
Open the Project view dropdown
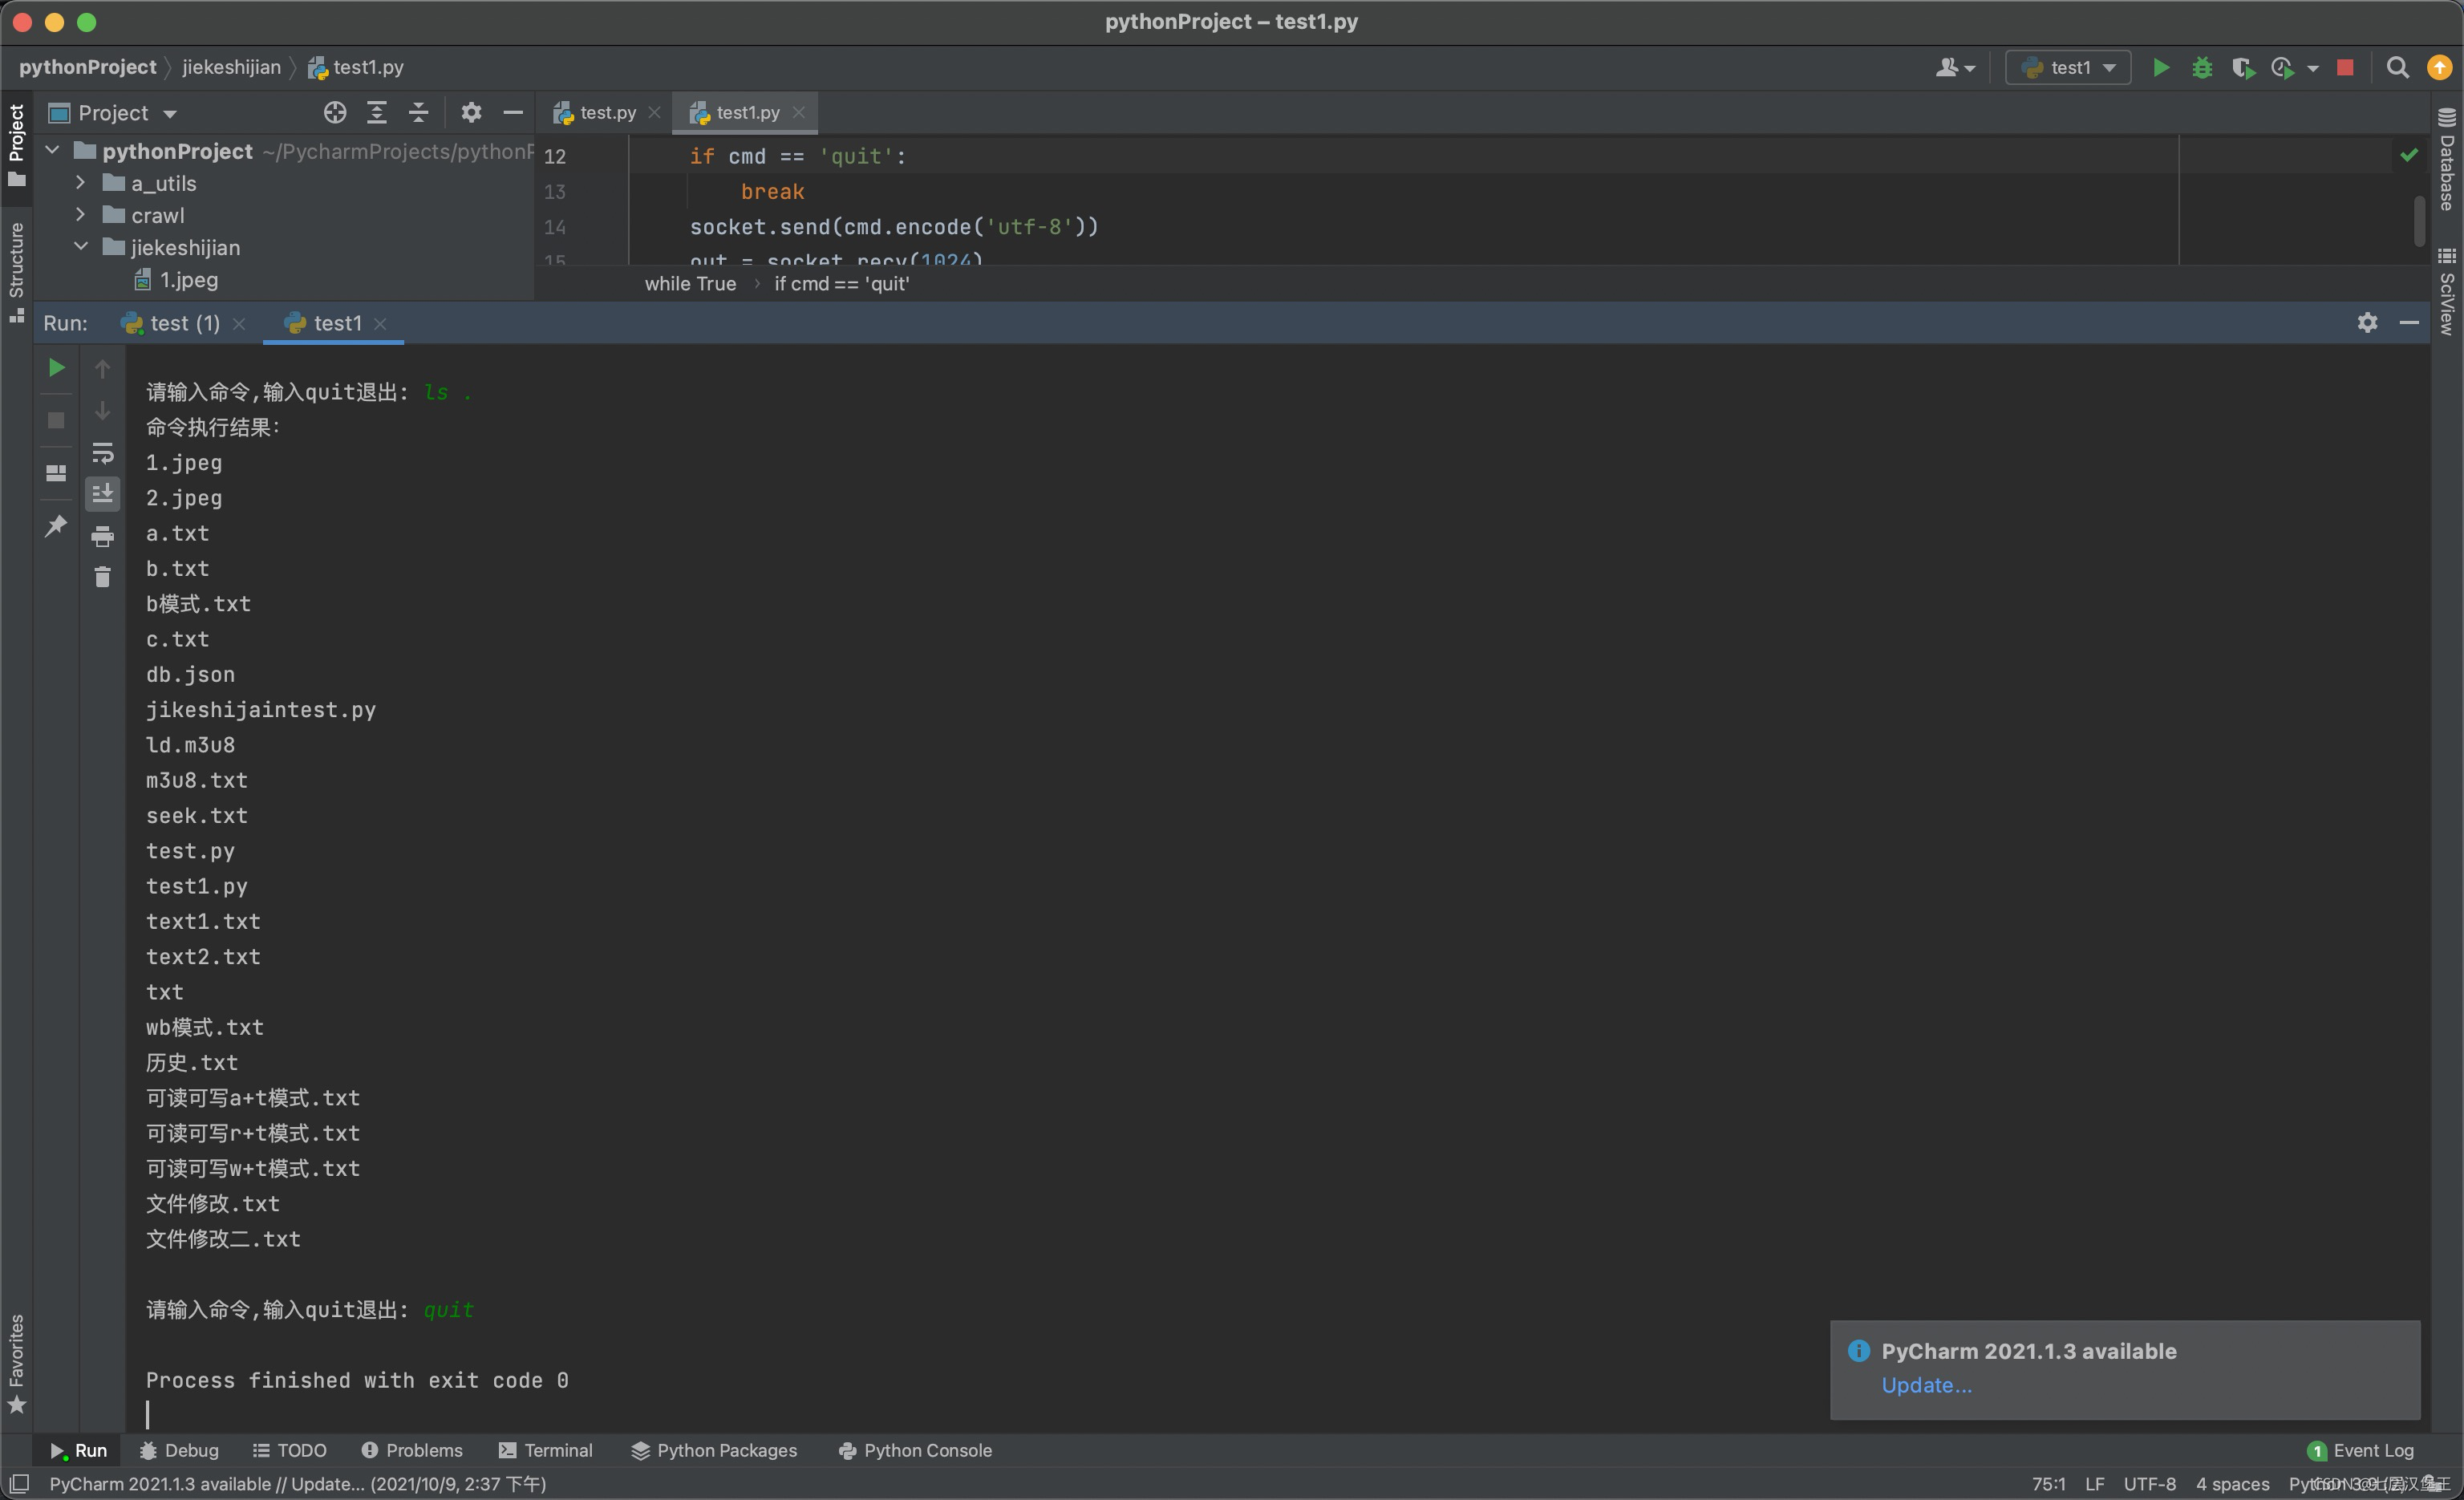coord(113,113)
